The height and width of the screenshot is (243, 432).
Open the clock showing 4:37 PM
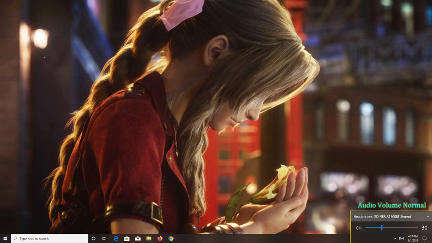413,239
